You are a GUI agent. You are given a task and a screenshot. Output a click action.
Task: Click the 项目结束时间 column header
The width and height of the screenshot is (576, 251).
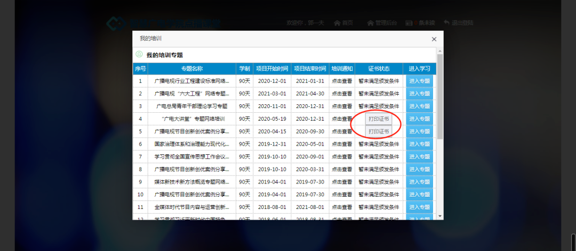click(310, 69)
